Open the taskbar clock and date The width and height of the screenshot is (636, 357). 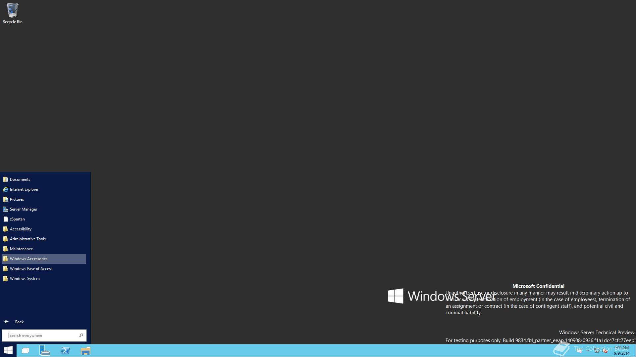point(621,350)
